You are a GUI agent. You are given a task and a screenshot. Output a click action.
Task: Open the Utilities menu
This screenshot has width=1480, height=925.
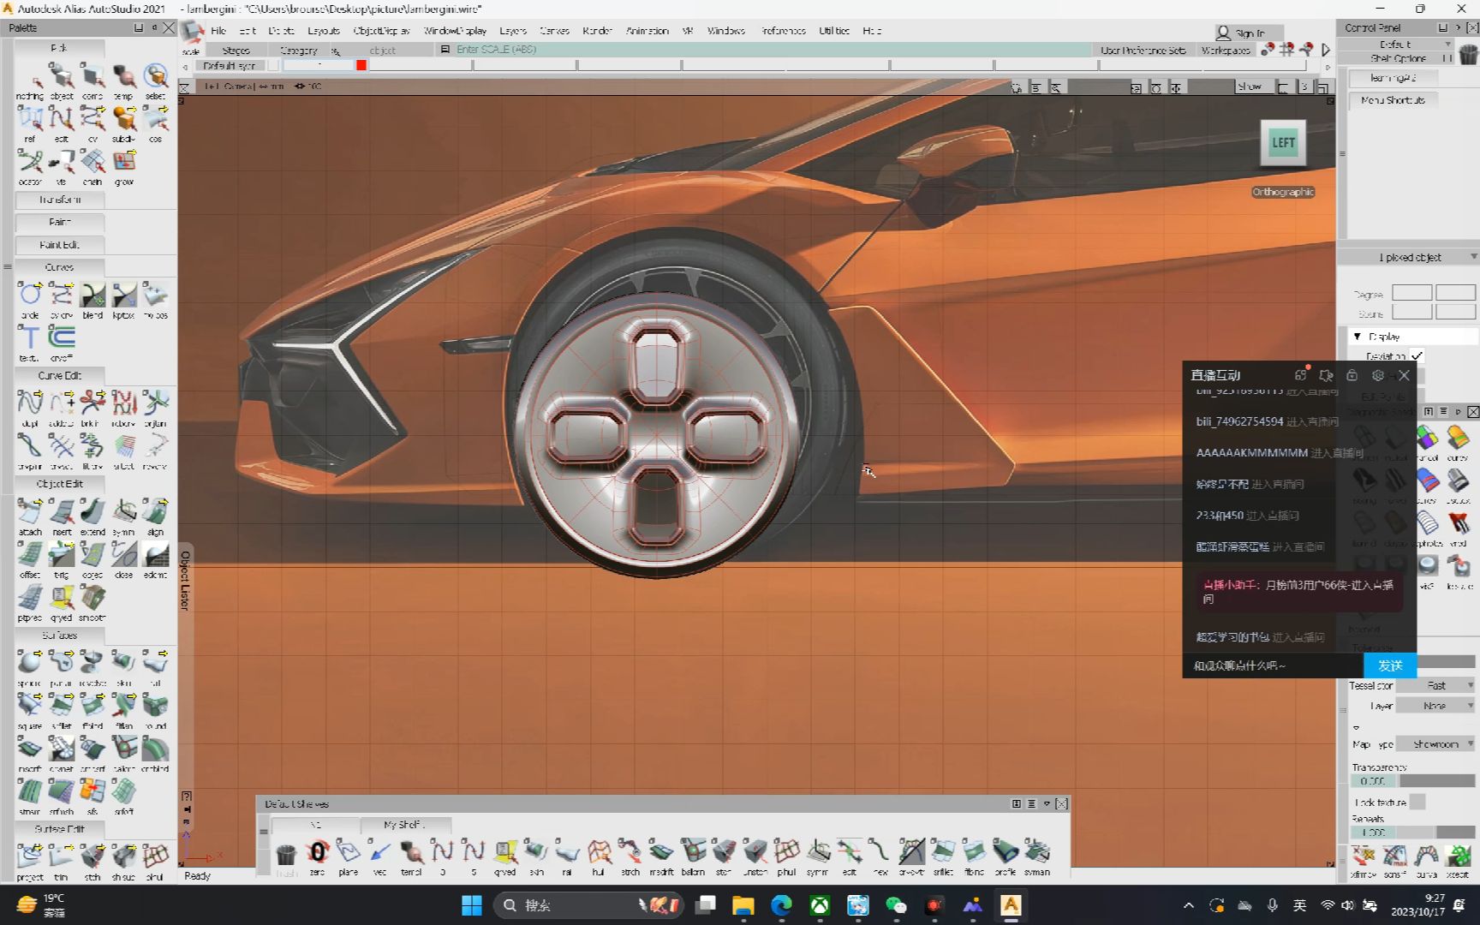click(834, 31)
